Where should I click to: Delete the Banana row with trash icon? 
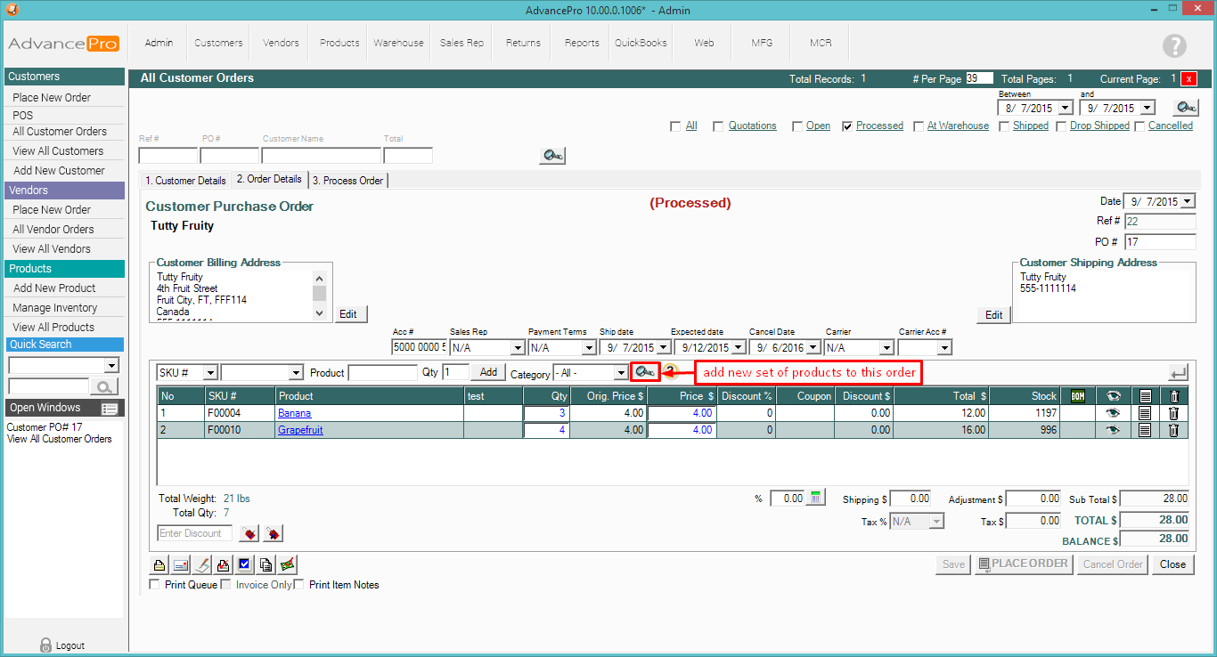click(1173, 413)
